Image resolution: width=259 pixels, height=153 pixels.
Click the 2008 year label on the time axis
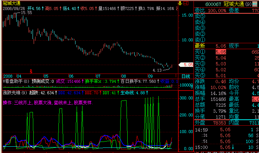pos(8,76)
